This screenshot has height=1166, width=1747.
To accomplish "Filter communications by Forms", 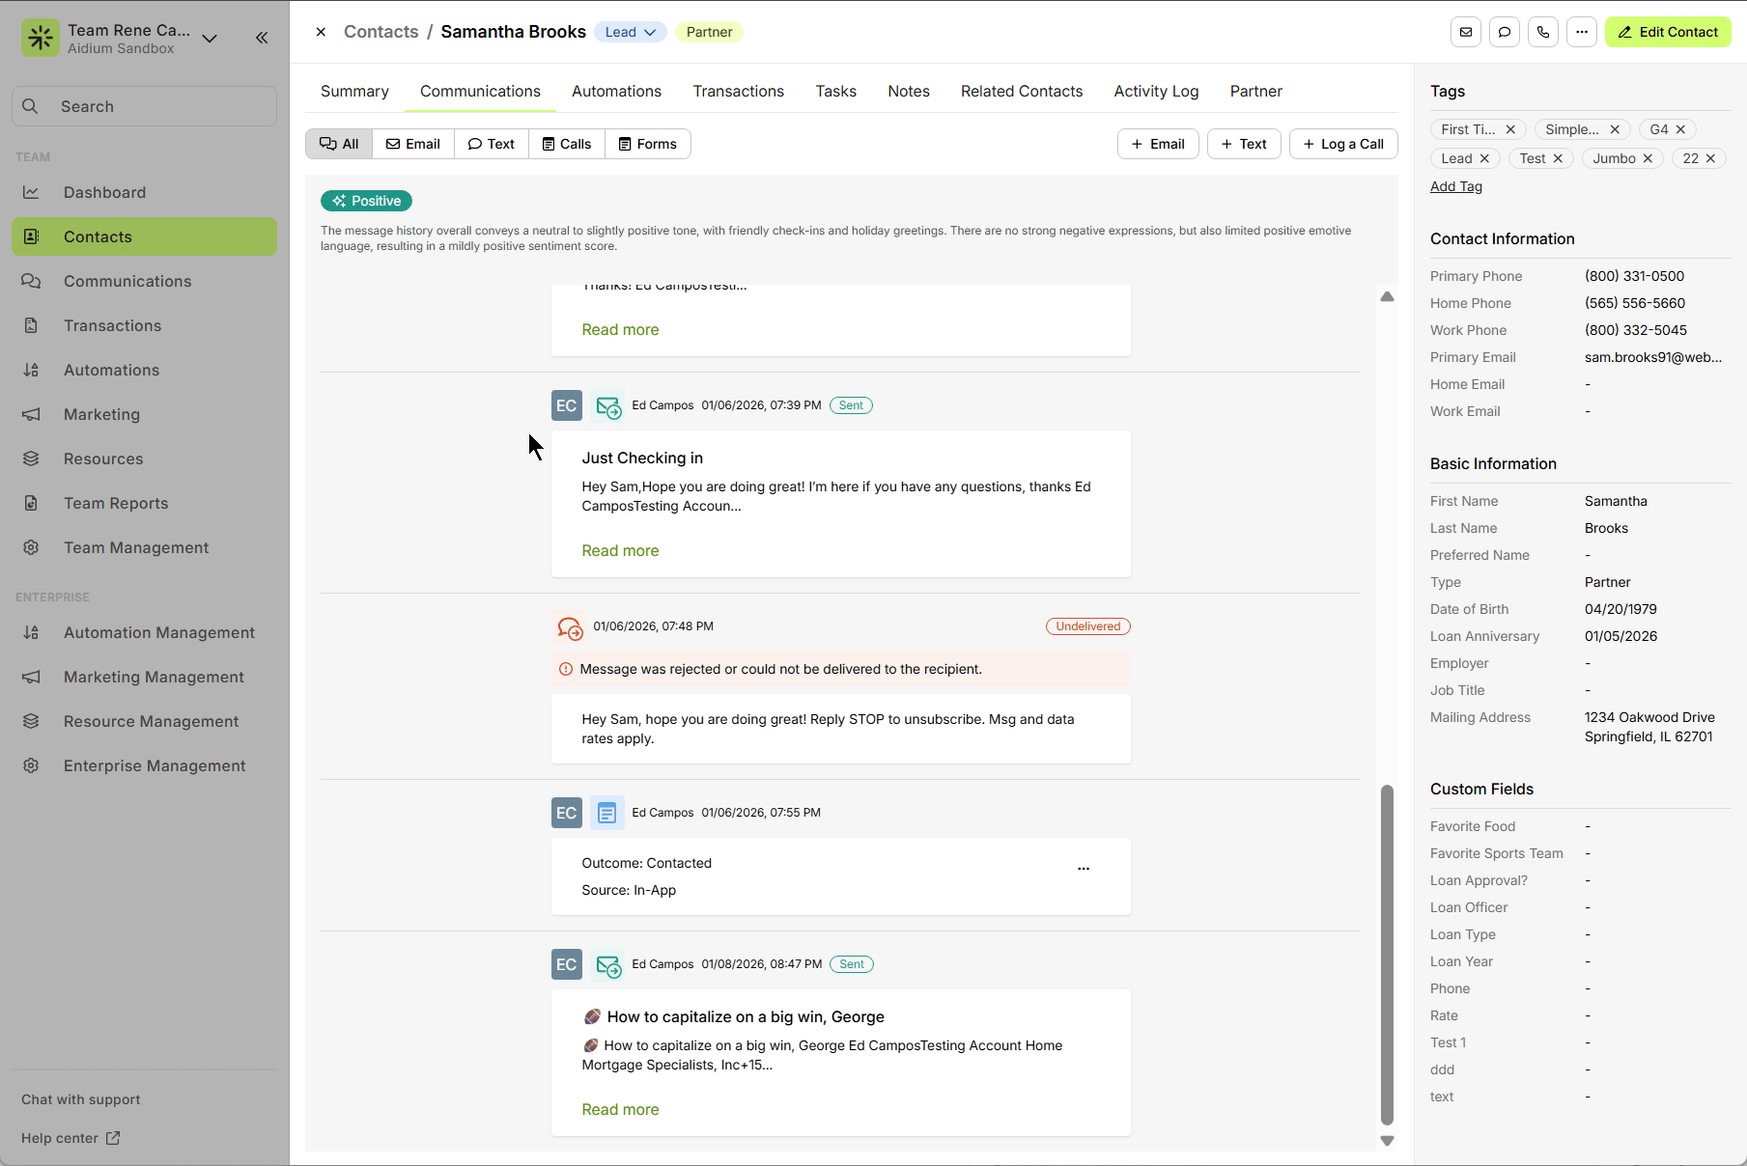I will (x=647, y=144).
